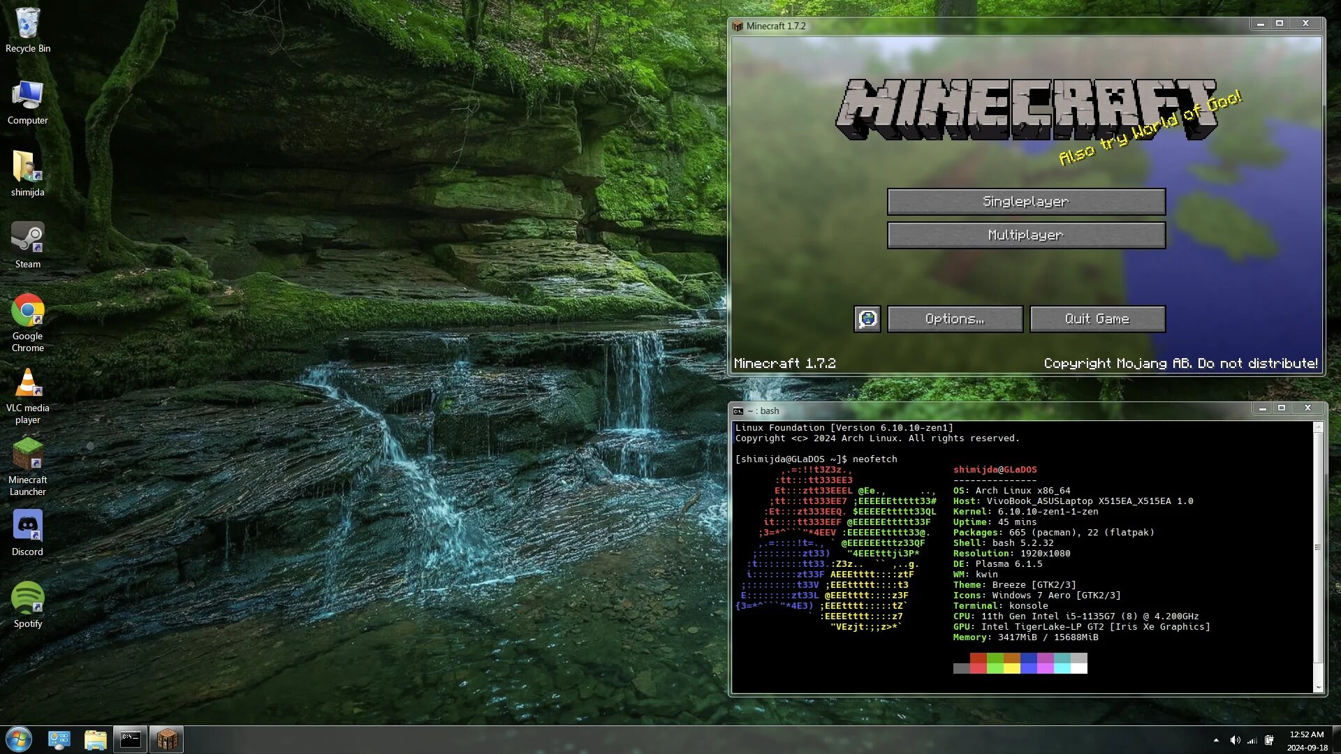Maximize the bash terminal window
The image size is (1341, 754).
point(1282,408)
